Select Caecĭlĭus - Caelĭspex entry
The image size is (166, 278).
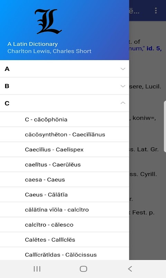[64, 149]
